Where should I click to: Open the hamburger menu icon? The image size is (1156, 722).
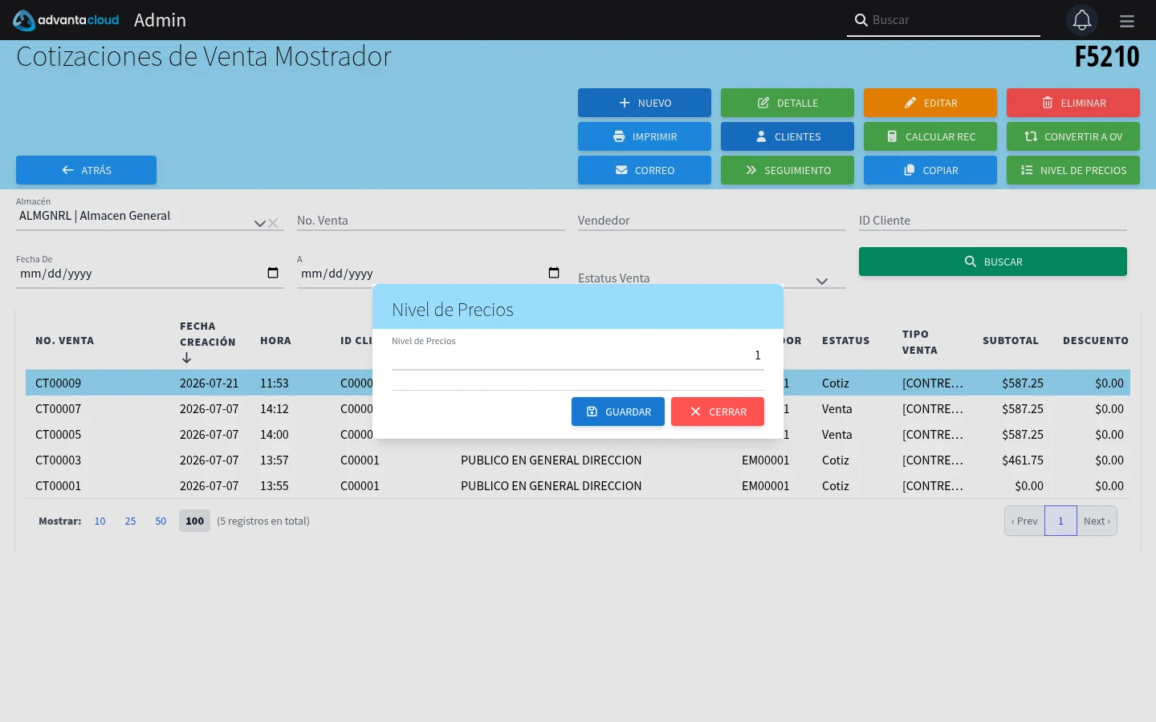tap(1127, 21)
